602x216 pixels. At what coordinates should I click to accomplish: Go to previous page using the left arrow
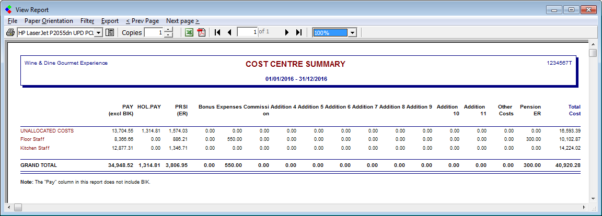(229, 32)
